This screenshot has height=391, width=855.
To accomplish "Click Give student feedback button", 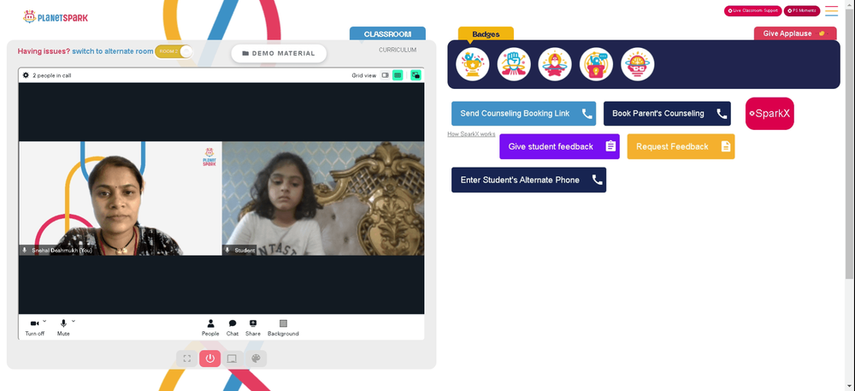I will click(x=559, y=146).
